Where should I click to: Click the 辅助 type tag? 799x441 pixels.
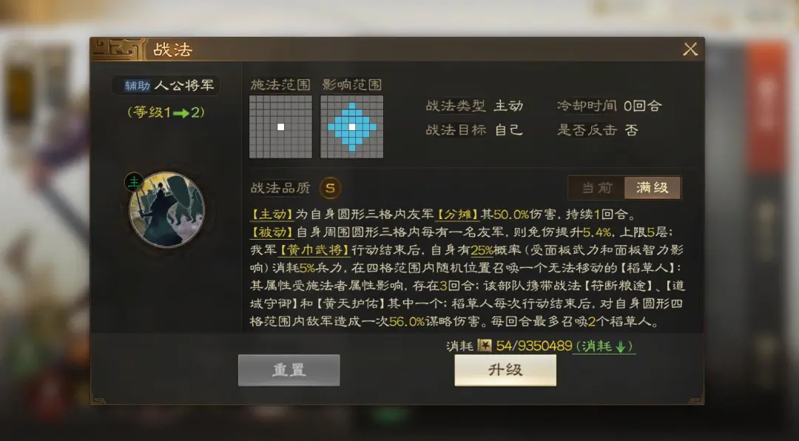137,86
